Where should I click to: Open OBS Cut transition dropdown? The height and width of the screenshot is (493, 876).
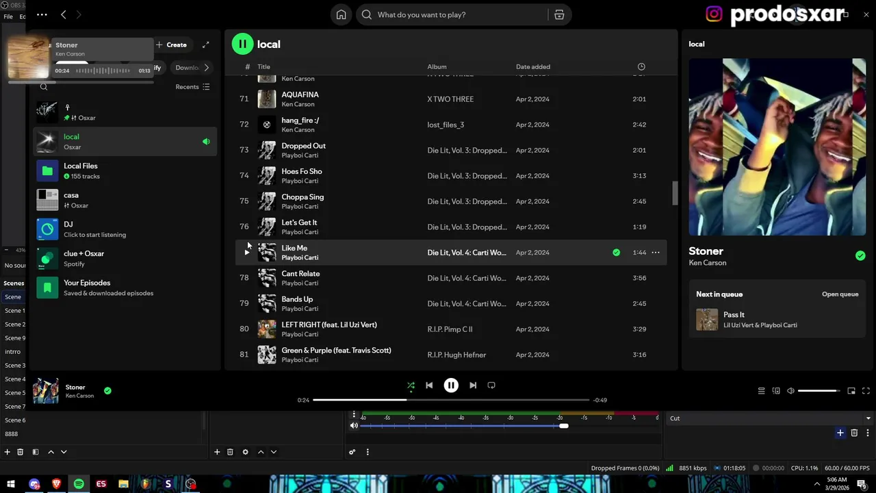(x=770, y=418)
